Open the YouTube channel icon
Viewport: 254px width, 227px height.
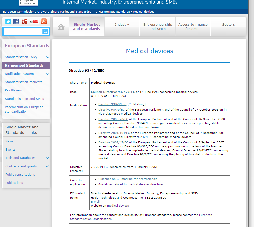coord(34,21)
